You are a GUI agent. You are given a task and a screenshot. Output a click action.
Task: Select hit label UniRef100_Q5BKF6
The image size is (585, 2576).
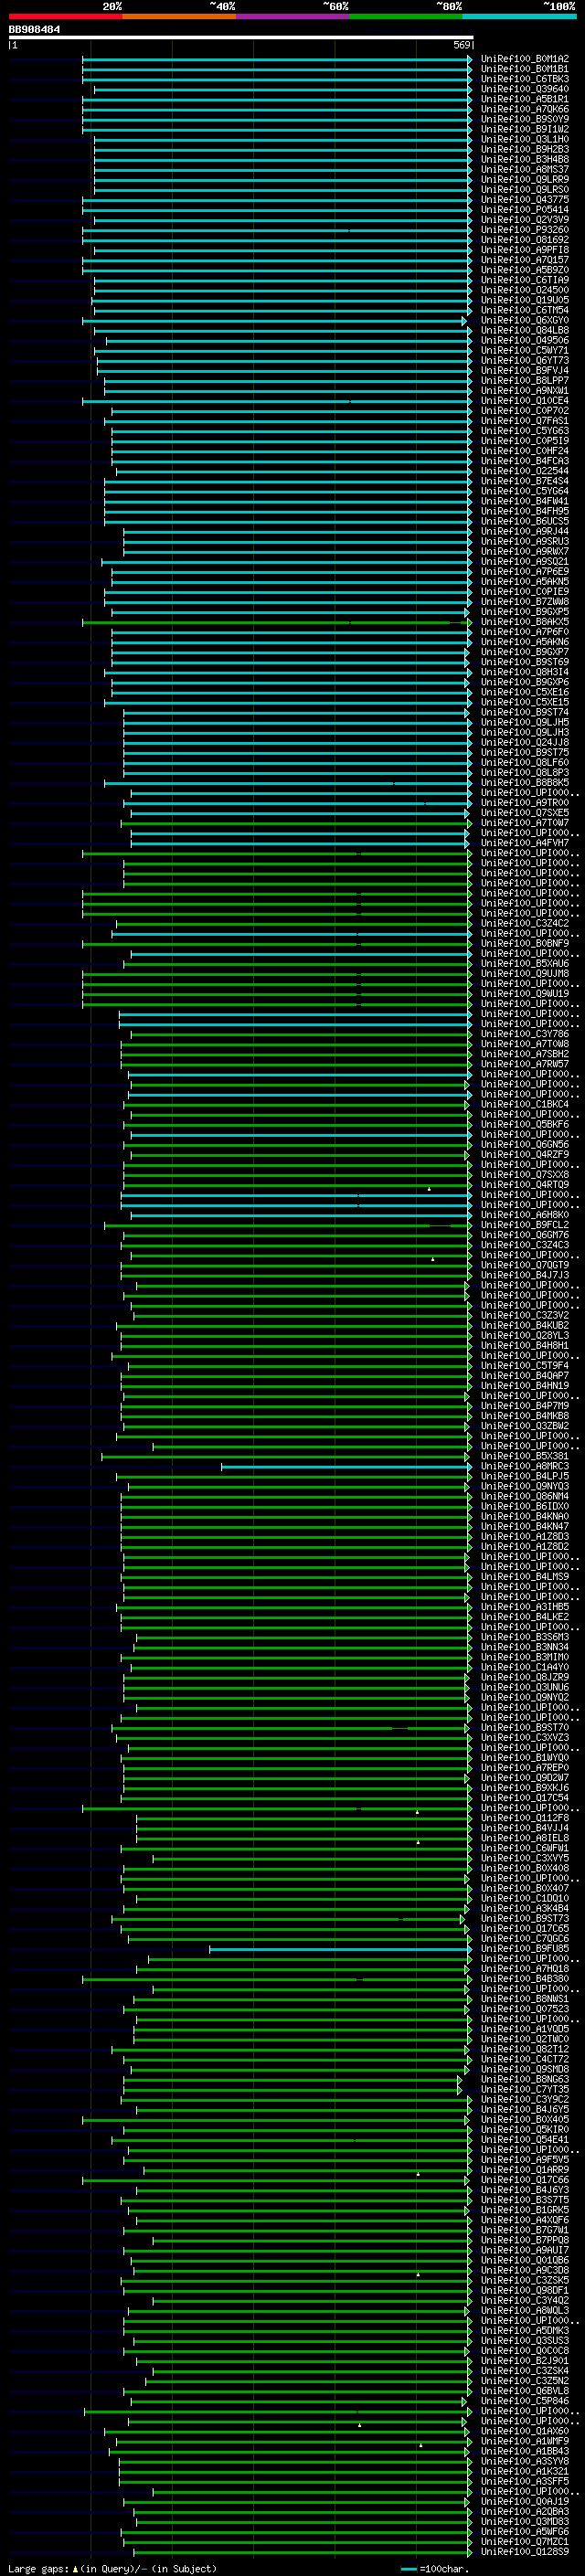[525, 1124]
